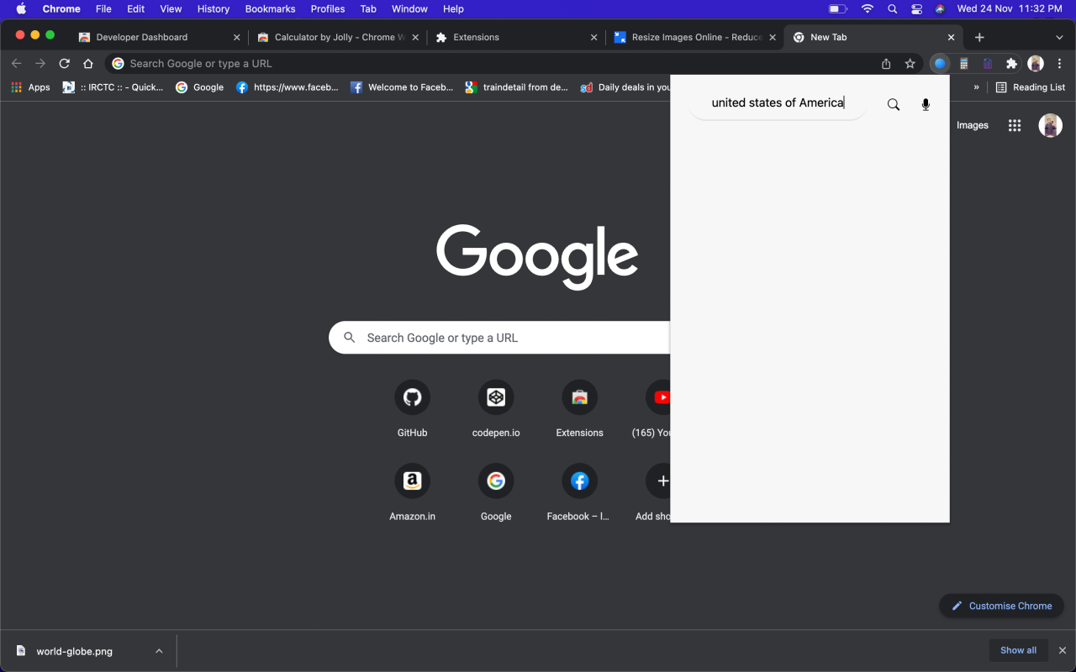Open a new tab with plus button
This screenshot has height=672, width=1076.
point(979,37)
